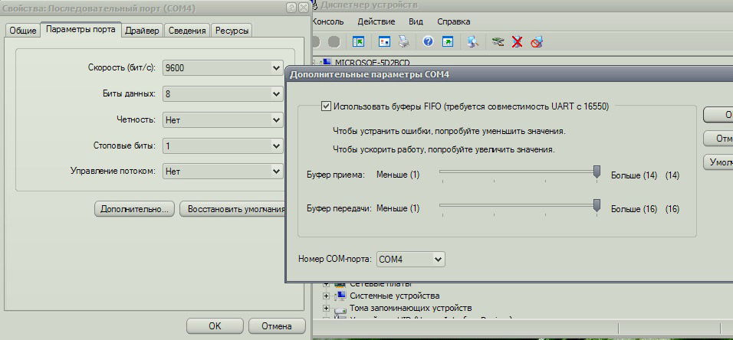Uncheck the use FIFO buffers checkbox
733x340 pixels.
coord(327,107)
